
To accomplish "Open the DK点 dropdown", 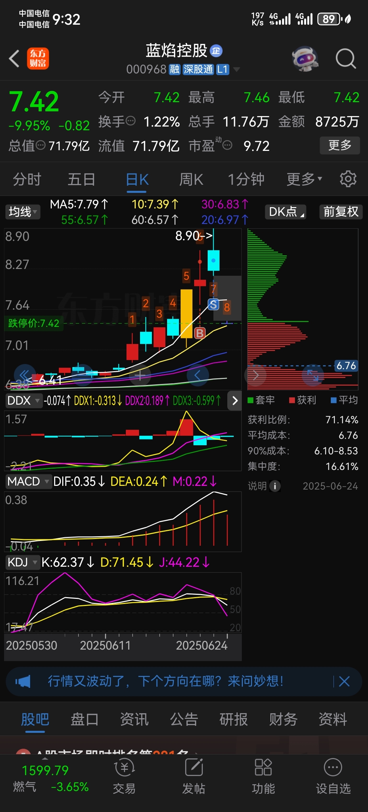I will tap(286, 212).
